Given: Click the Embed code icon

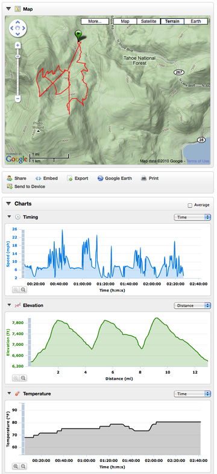Looking at the screenshot, I should pos(38,178).
